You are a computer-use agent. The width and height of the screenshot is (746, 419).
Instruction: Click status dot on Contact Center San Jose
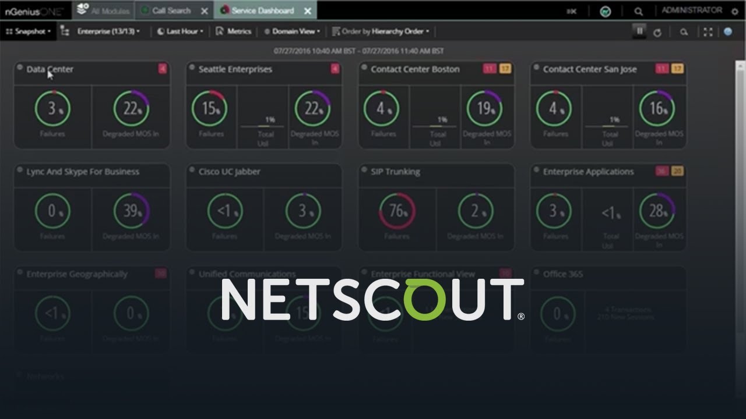click(537, 67)
